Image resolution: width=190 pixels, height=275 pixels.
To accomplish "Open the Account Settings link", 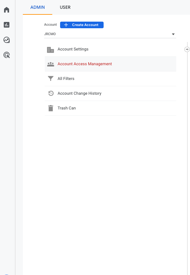I will pyautogui.click(x=73, y=49).
